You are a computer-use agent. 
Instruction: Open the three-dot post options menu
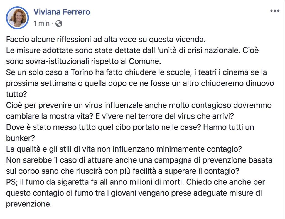(x=274, y=11)
